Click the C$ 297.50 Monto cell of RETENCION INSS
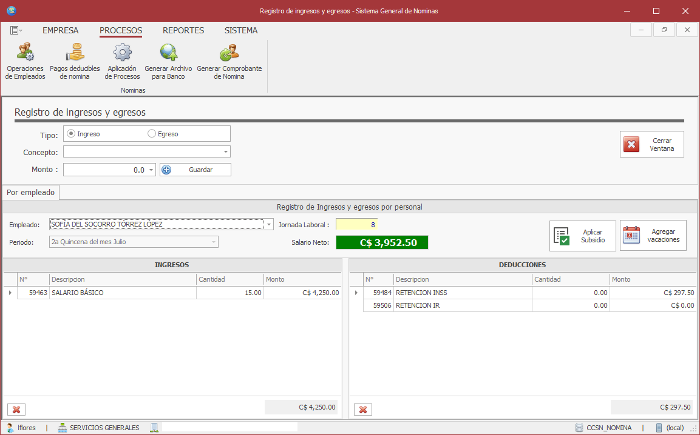This screenshot has width=700, height=435. coord(653,293)
